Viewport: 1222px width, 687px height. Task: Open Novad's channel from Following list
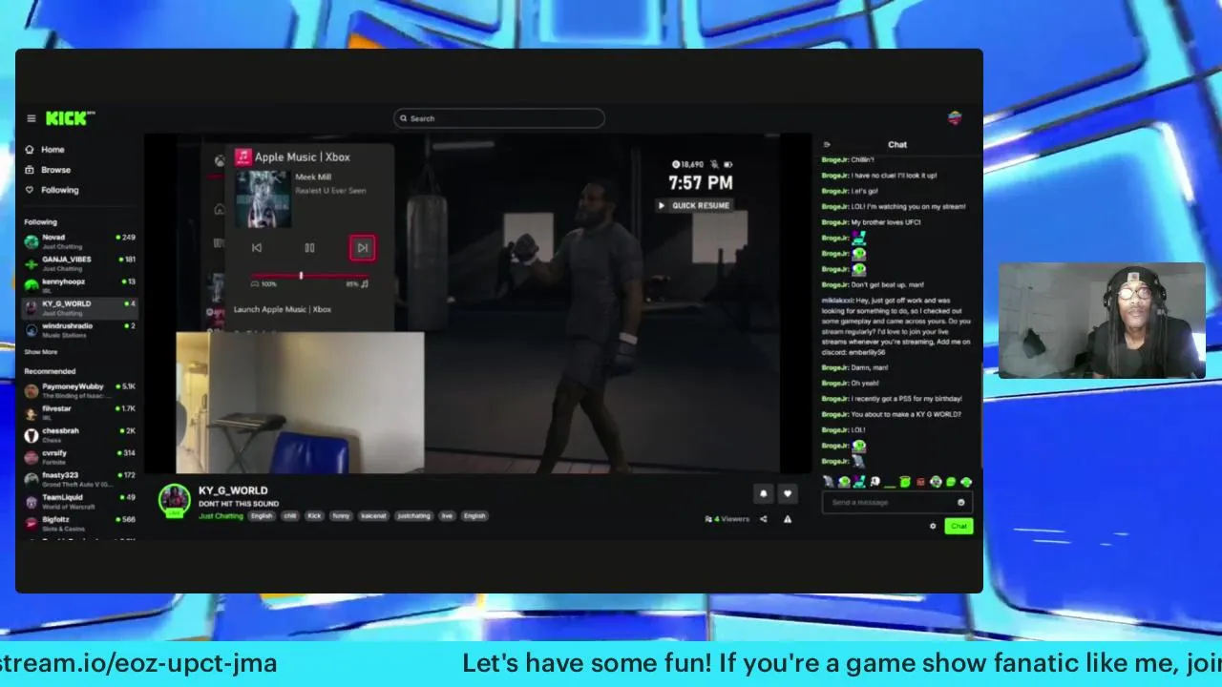pos(80,241)
